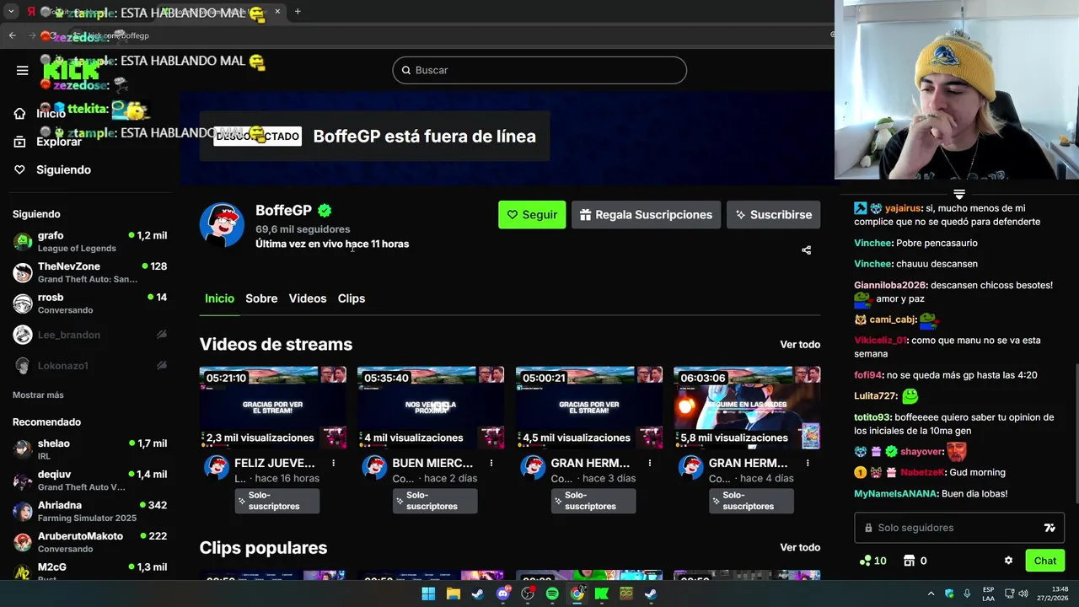Open Lokonazo1 offline channel
This screenshot has width=1079, height=607.
tap(89, 365)
